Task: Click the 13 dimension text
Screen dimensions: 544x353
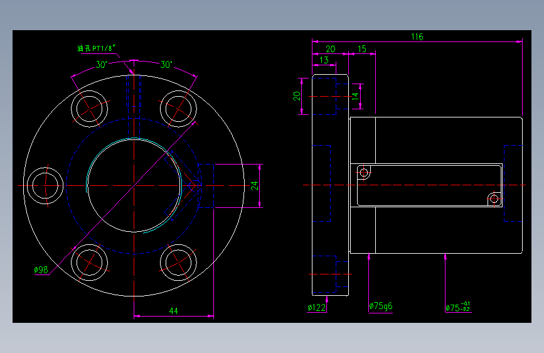Action: 324,60
